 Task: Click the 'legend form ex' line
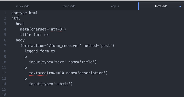pos(40,51)
